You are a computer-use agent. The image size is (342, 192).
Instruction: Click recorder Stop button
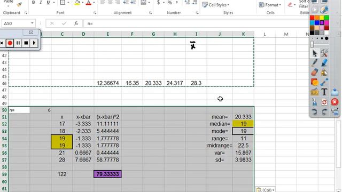coord(26,43)
